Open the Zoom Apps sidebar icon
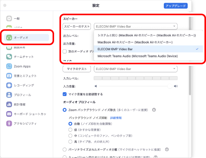The height and width of the screenshot is (158, 206). tap(9, 66)
